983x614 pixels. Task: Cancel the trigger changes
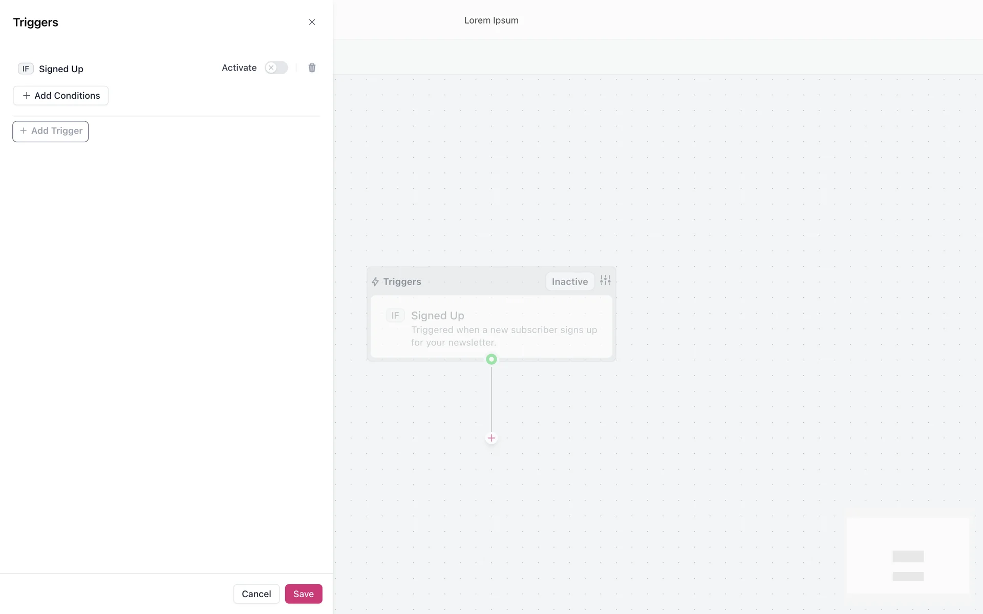[256, 594]
